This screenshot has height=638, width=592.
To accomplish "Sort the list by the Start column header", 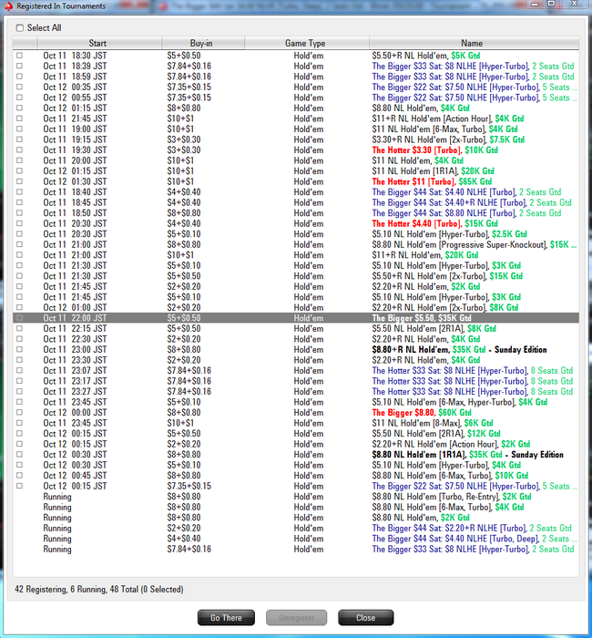I will [97, 43].
